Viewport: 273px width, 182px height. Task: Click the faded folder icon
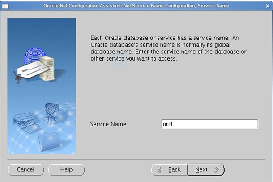[49, 140]
